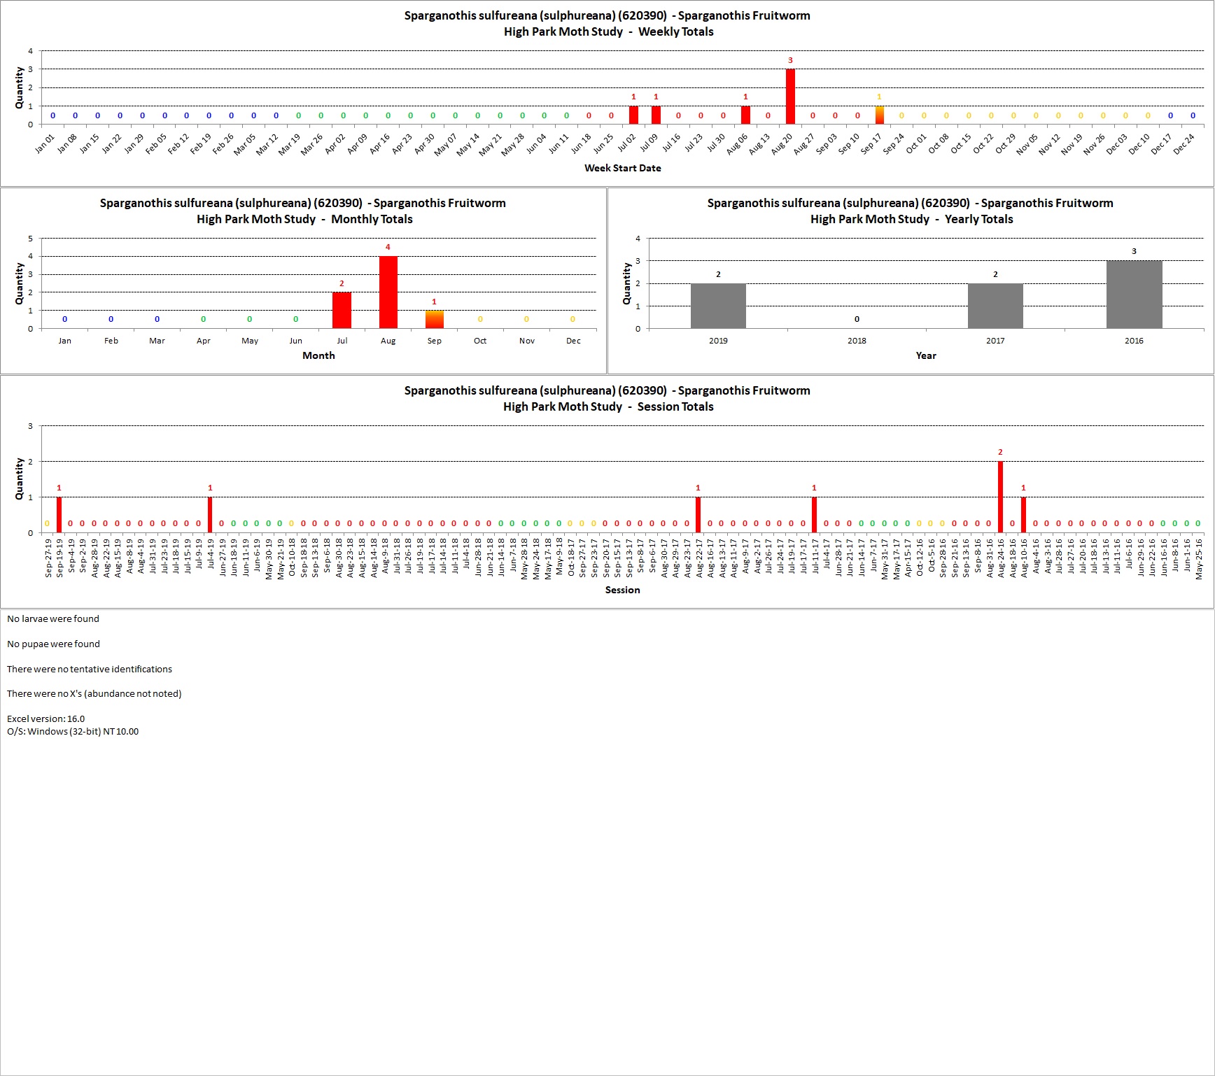The height and width of the screenshot is (1076, 1215).
Task: Click the data label '3' above Aug 20
Action: click(790, 61)
